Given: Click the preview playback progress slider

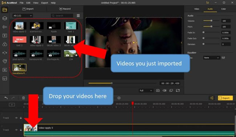Looking at the screenshot, I should click(x=122, y=83).
